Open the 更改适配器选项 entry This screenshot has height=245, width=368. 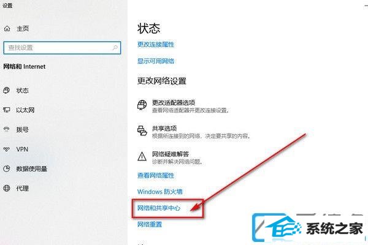[183, 105]
